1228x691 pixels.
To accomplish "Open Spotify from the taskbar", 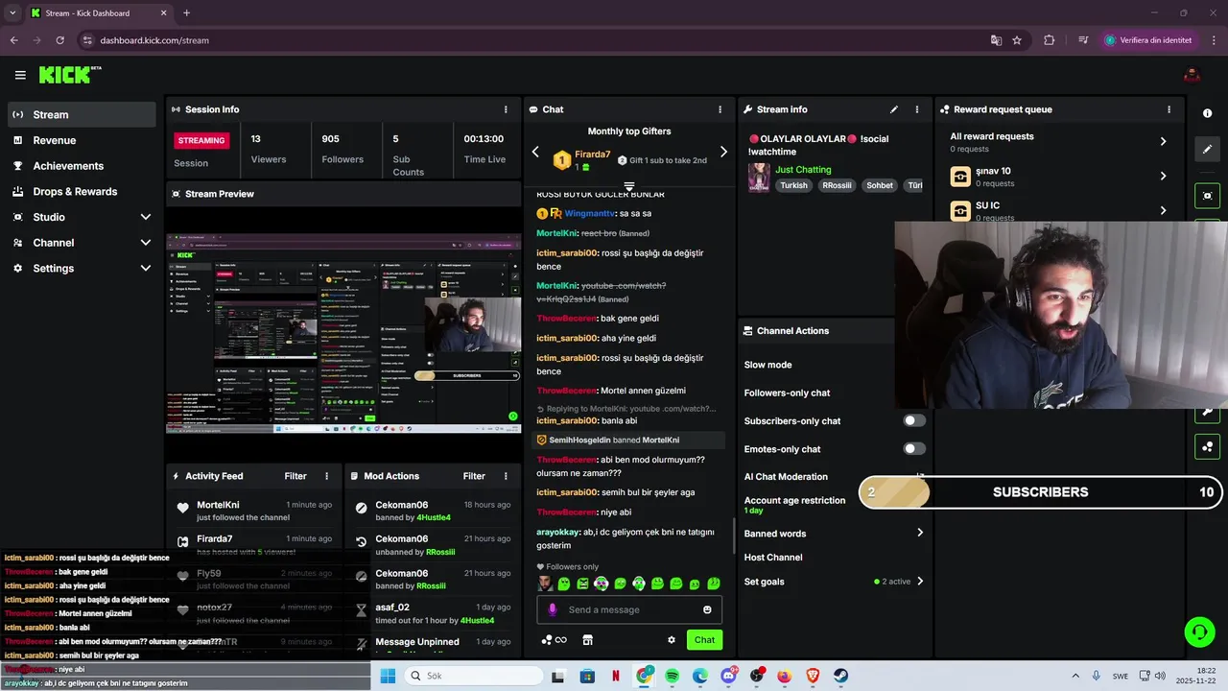I will click(x=673, y=676).
